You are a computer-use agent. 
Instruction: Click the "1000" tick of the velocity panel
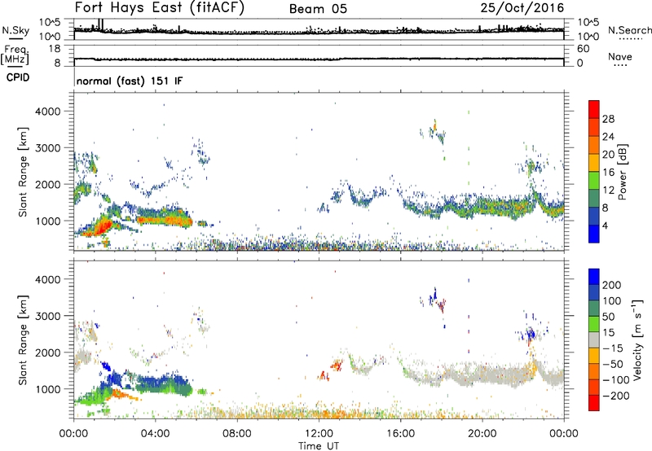(x=47, y=389)
